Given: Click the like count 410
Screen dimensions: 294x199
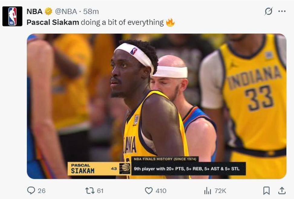Looking at the screenshot, I should coord(161,191).
